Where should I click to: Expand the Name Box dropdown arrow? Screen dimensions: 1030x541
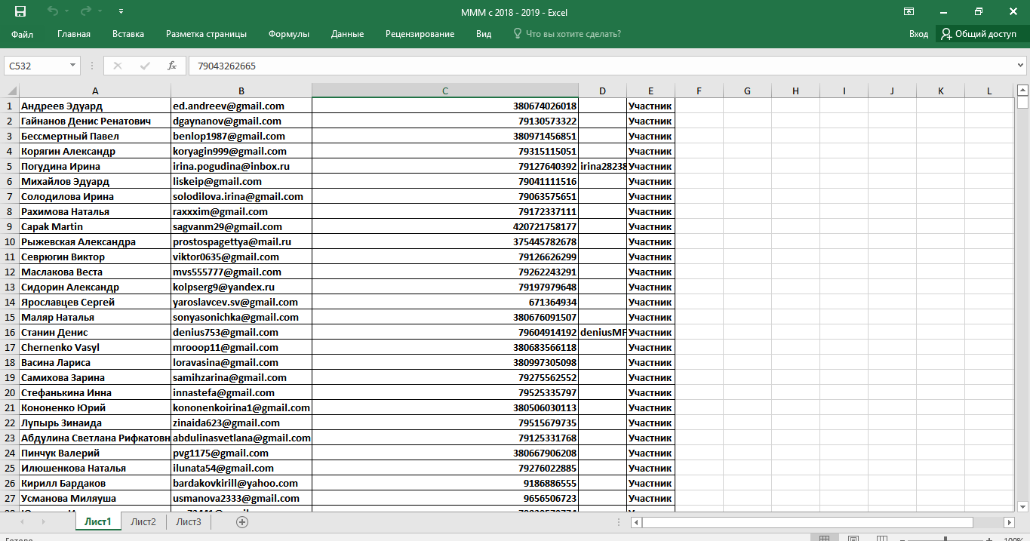tap(73, 66)
